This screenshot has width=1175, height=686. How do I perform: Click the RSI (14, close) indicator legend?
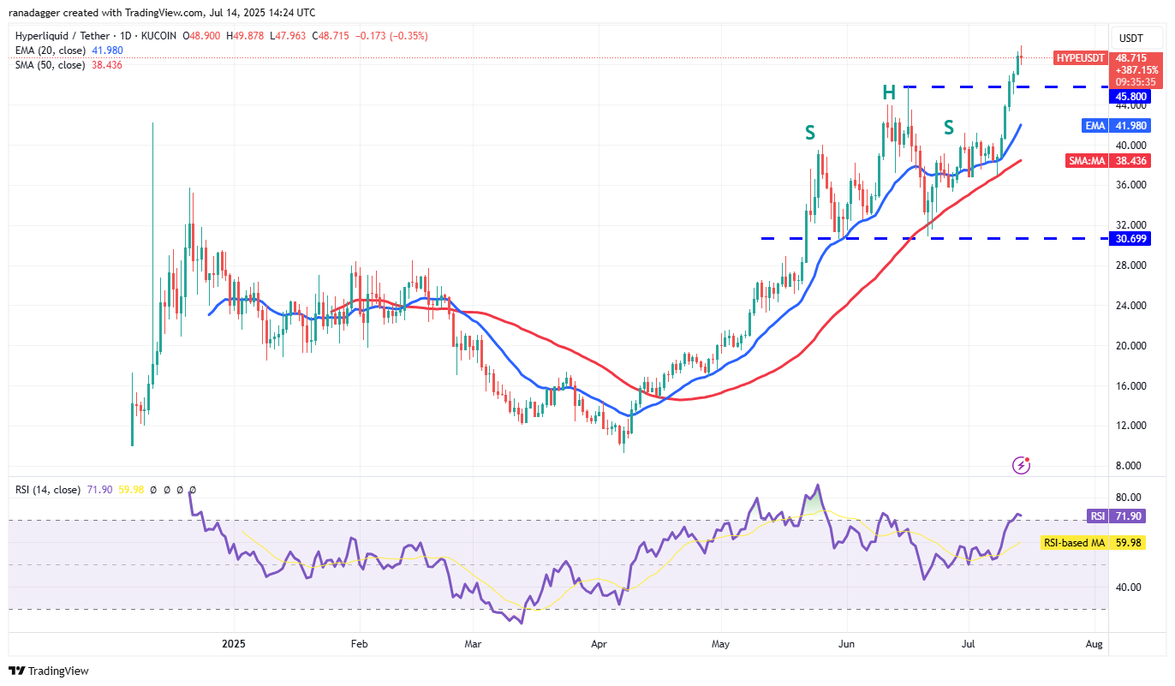(x=48, y=490)
